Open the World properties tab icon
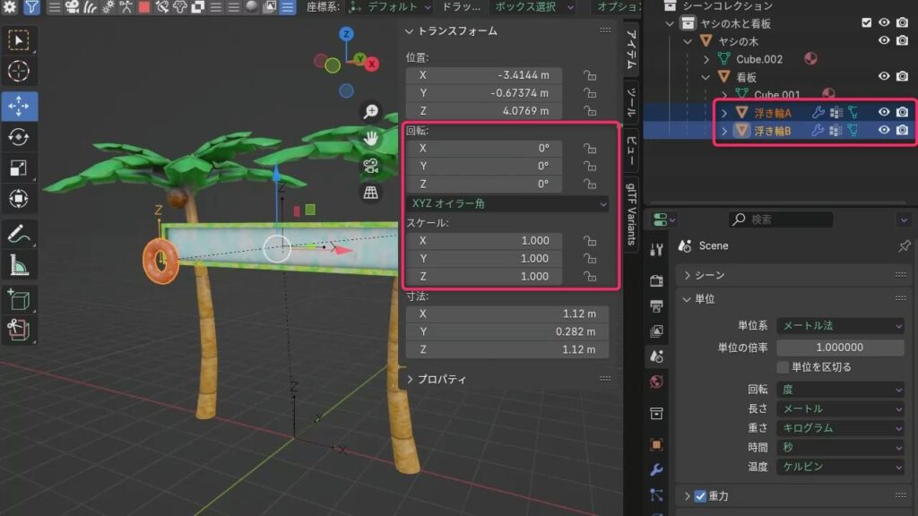The width and height of the screenshot is (918, 516). (x=656, y=382)
